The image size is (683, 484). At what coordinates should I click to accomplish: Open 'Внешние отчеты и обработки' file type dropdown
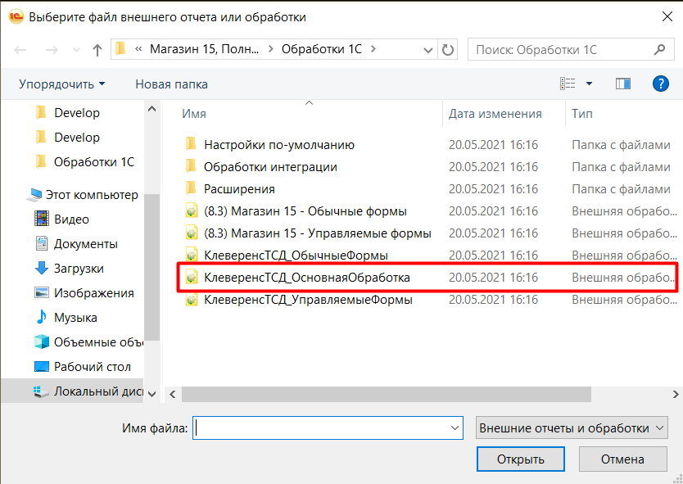572,428
